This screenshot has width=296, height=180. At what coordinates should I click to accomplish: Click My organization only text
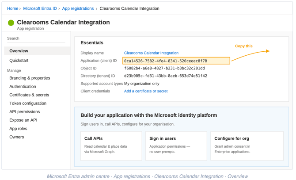141,84
